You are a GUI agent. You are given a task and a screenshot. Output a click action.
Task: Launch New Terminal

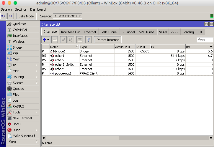(23, 118)
